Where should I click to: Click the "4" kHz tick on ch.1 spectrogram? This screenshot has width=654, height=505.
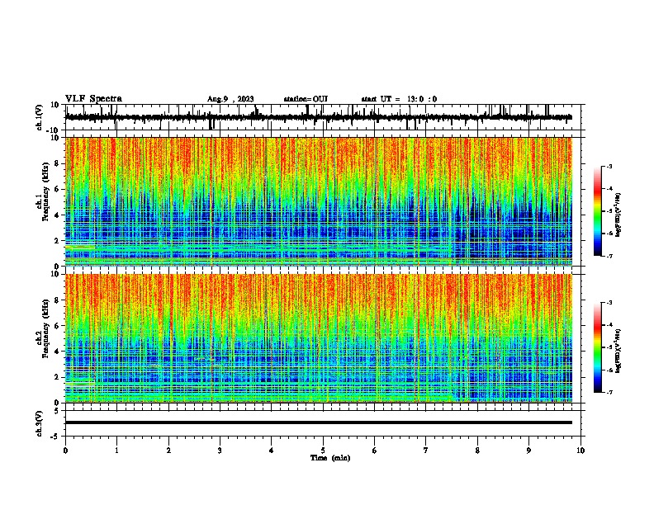(57, 215)
